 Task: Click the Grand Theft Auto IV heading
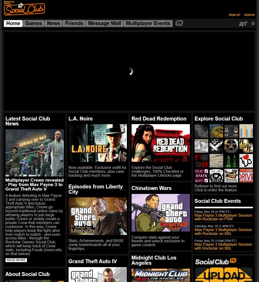coord(93,261)
